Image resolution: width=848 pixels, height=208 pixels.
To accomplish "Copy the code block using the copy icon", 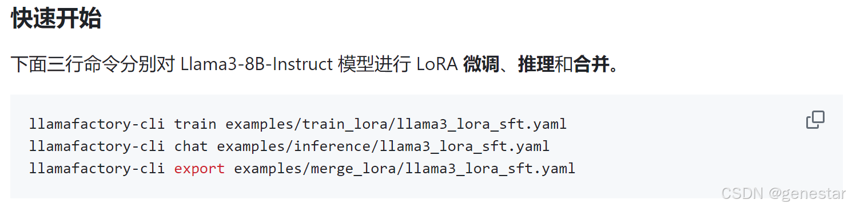I will (x=815, y=120).
